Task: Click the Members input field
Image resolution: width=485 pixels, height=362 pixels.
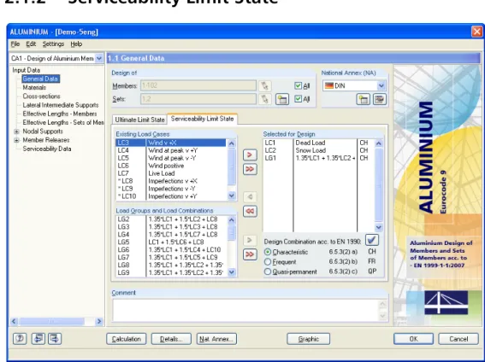Action: click(x=198, y=85)
